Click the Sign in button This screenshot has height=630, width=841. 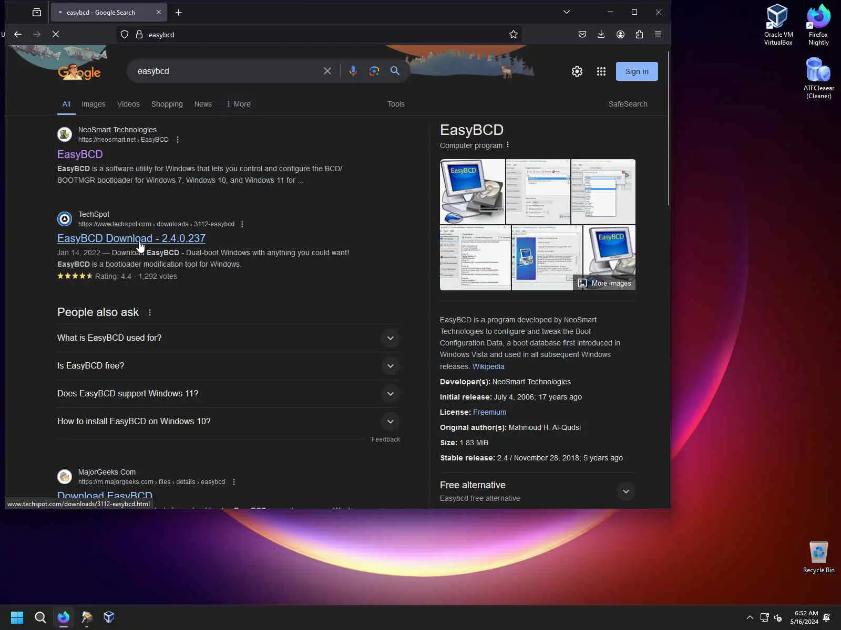coord(637,71)
